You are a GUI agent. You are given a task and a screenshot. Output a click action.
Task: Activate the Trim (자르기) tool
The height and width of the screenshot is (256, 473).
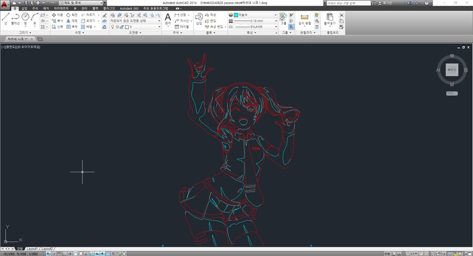[88, 15]
